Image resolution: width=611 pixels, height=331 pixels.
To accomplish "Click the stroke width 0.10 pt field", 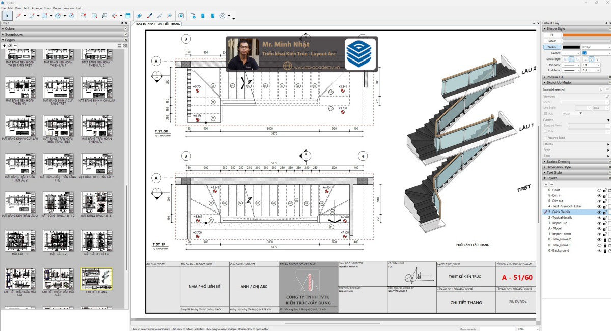I will [x=596, y=47].
